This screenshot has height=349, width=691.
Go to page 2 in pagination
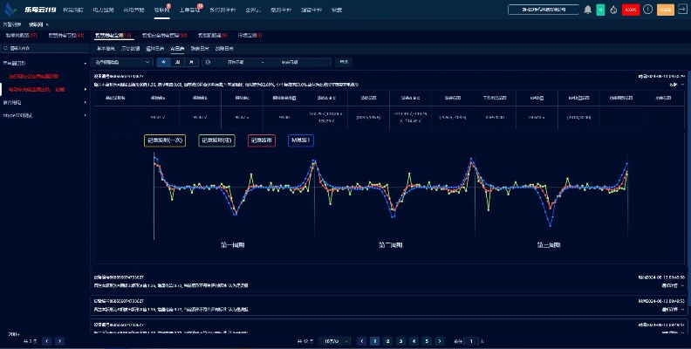click(387, 341)
